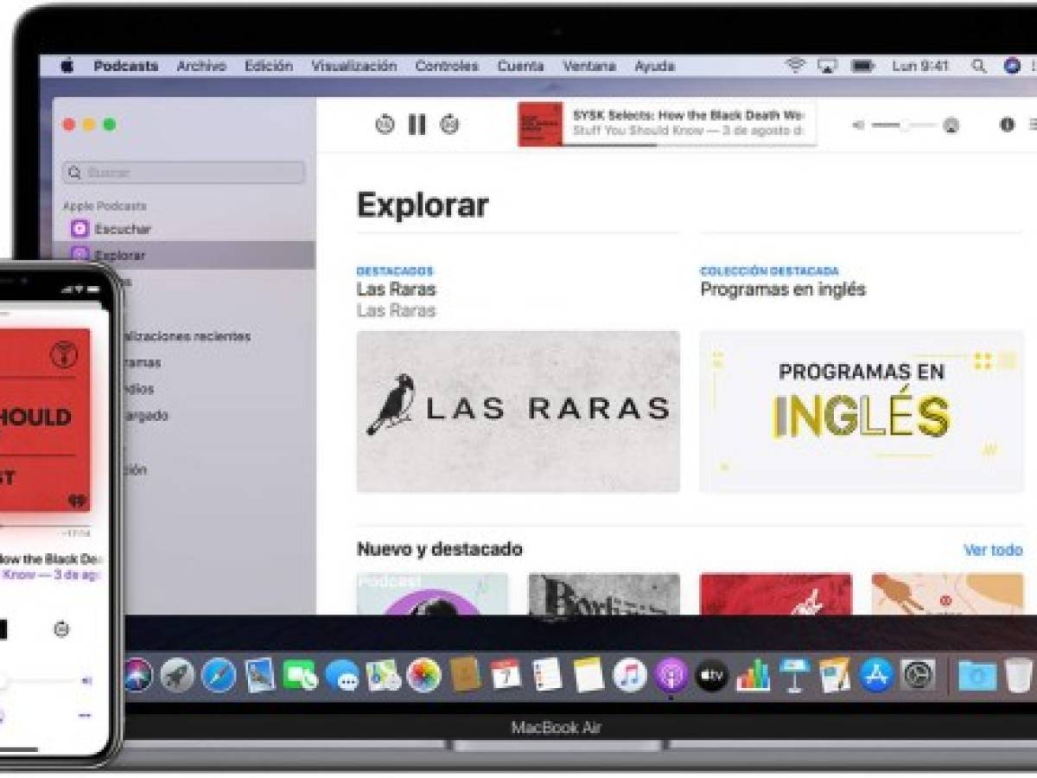The height and width of the screenshot is (778, 1037).
Task: Show episode info via the toolbar info icon
Action: (1007, 124)
